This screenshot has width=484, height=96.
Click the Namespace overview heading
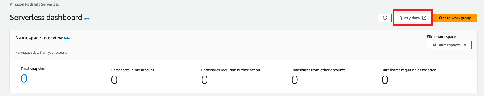39,38
